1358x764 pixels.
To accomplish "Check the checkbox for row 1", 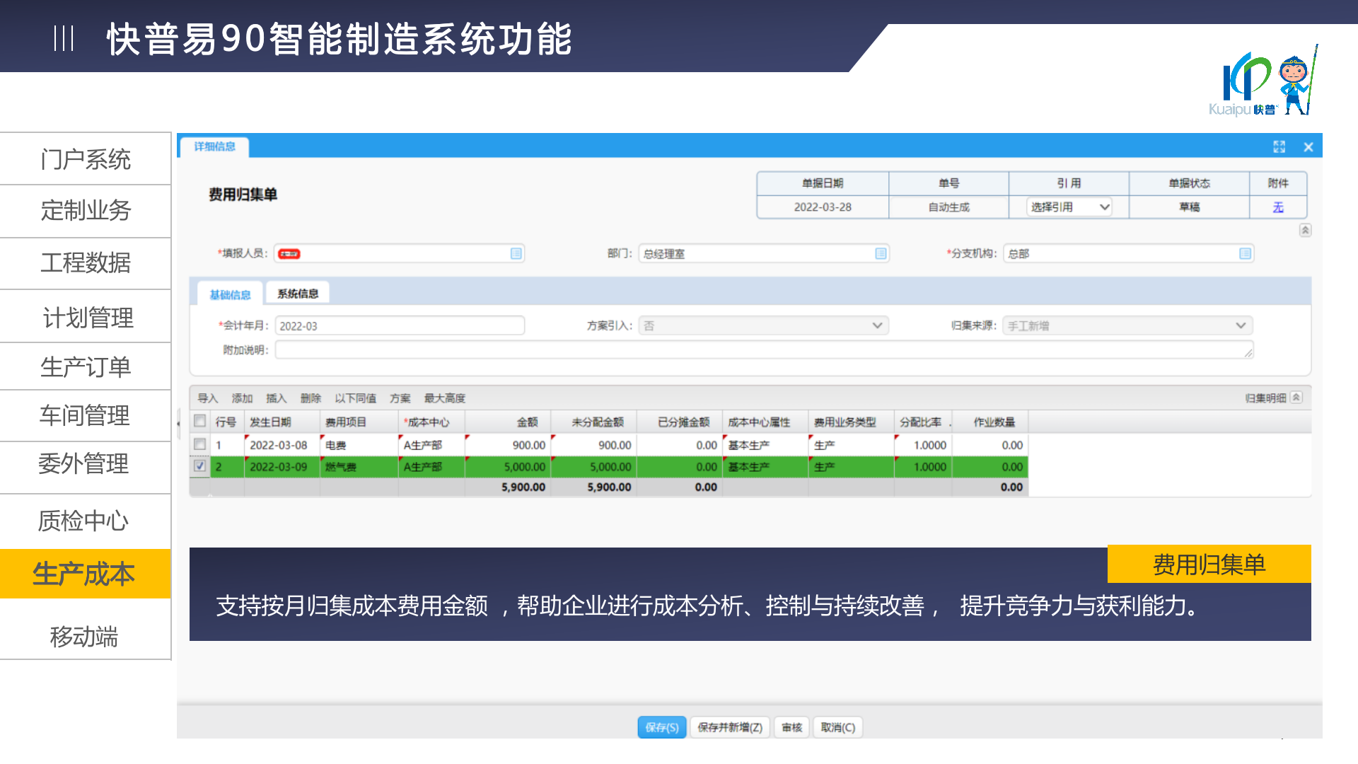I will pos(200,444).
